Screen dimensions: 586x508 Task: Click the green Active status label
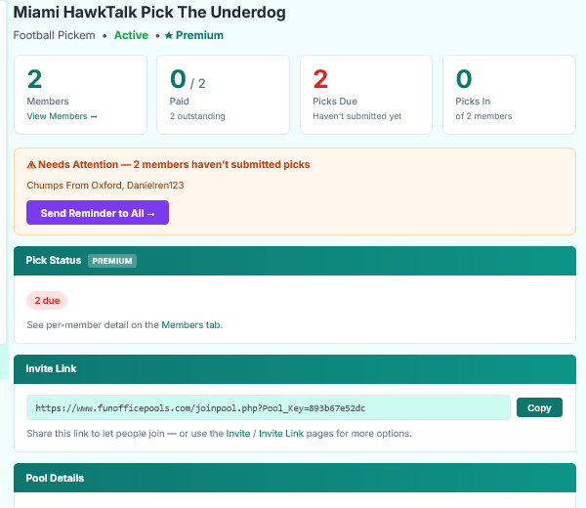131,35
